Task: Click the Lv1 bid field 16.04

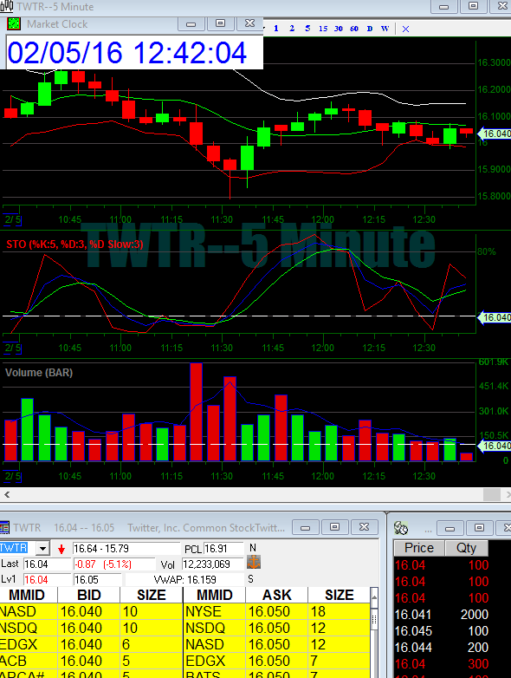Action: click(x=47, y=579)
